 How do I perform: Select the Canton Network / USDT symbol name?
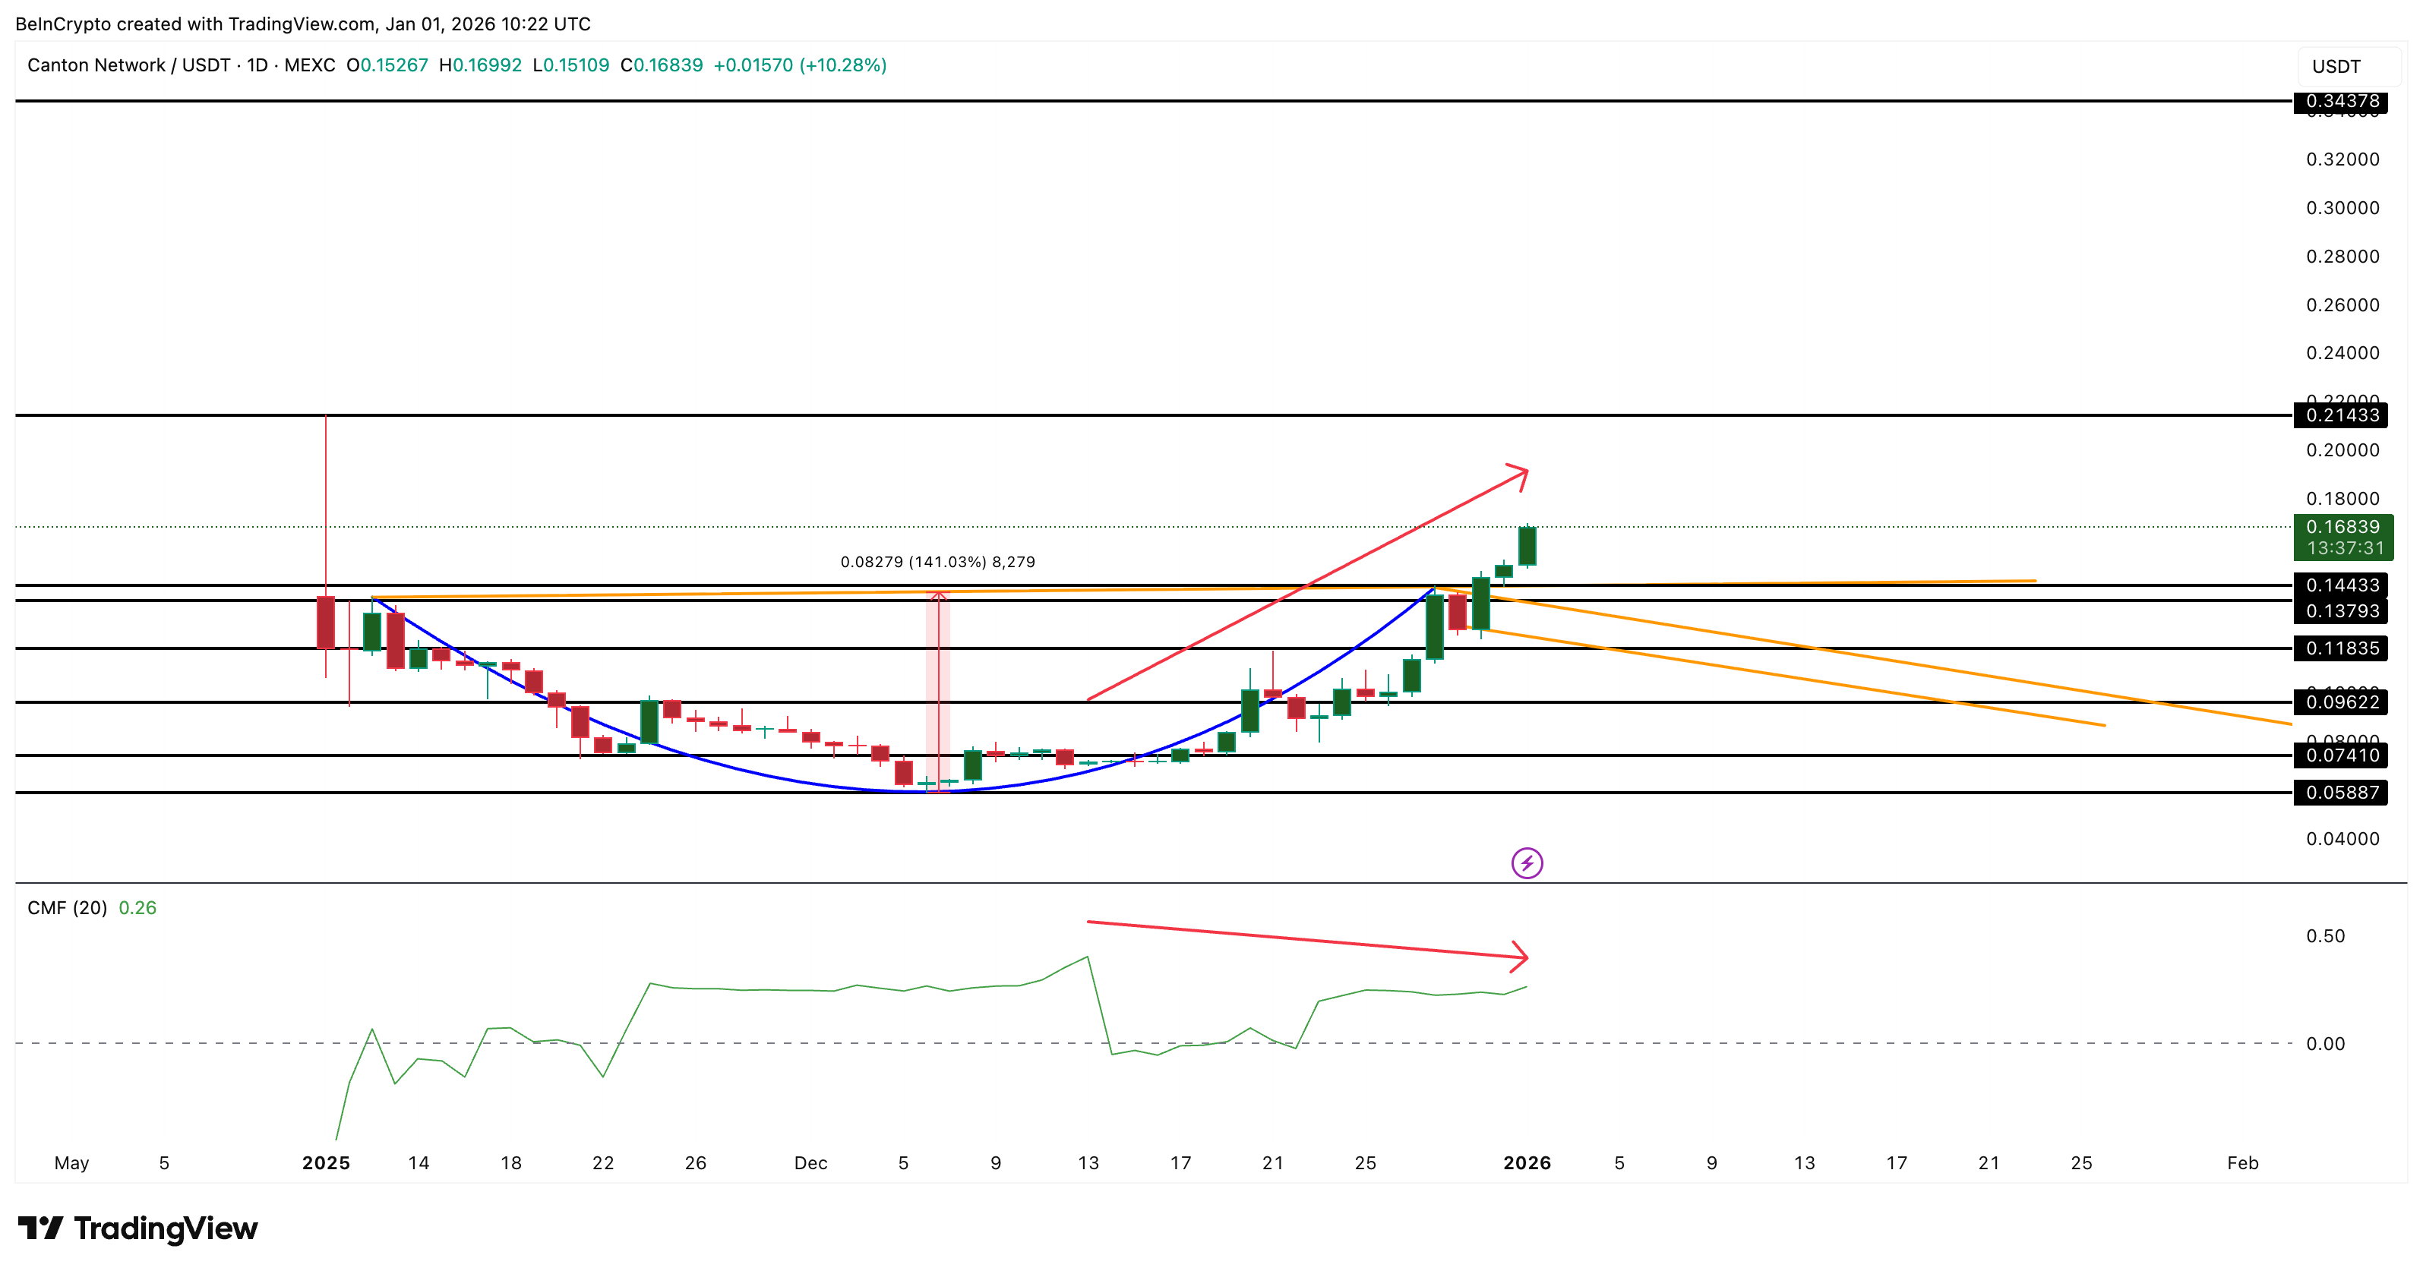[129, 66]
